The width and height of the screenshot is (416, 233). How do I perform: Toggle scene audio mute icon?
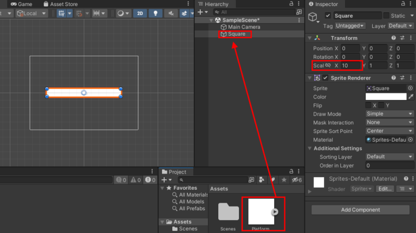[172, 14]
